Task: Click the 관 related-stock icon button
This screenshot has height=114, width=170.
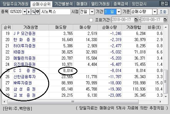Action: [38, 12]
